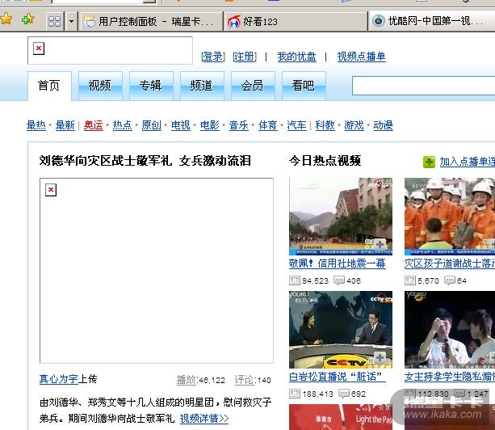495x430 pixels.
Task: Go to the 会员 members tab
Action: (x=252, y=85)
